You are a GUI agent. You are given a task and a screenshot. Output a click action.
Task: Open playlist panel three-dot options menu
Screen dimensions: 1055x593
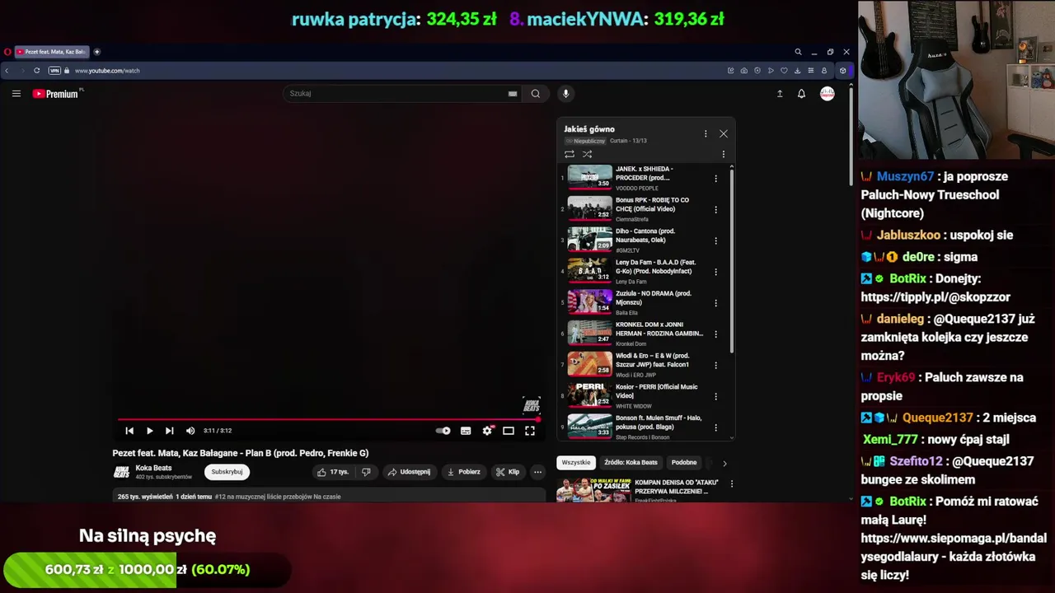pos(706,133)
